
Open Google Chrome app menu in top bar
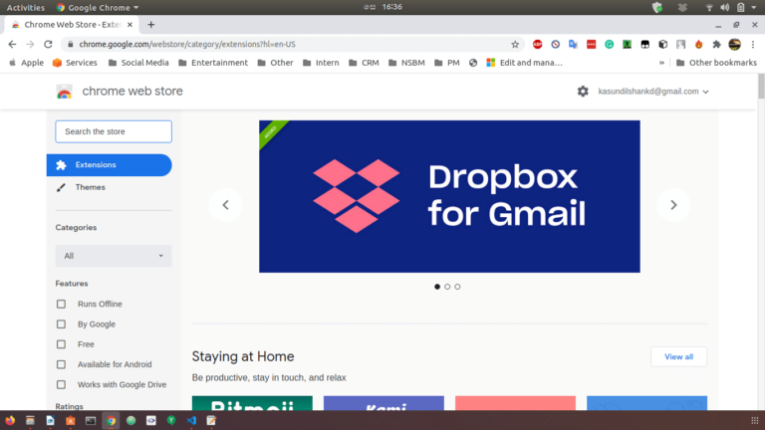[98, 7]
